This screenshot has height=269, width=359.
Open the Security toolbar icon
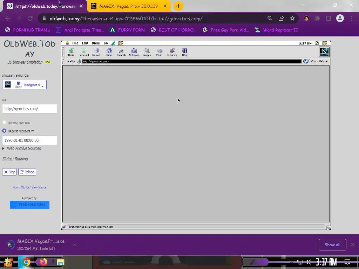pos(172,52)
